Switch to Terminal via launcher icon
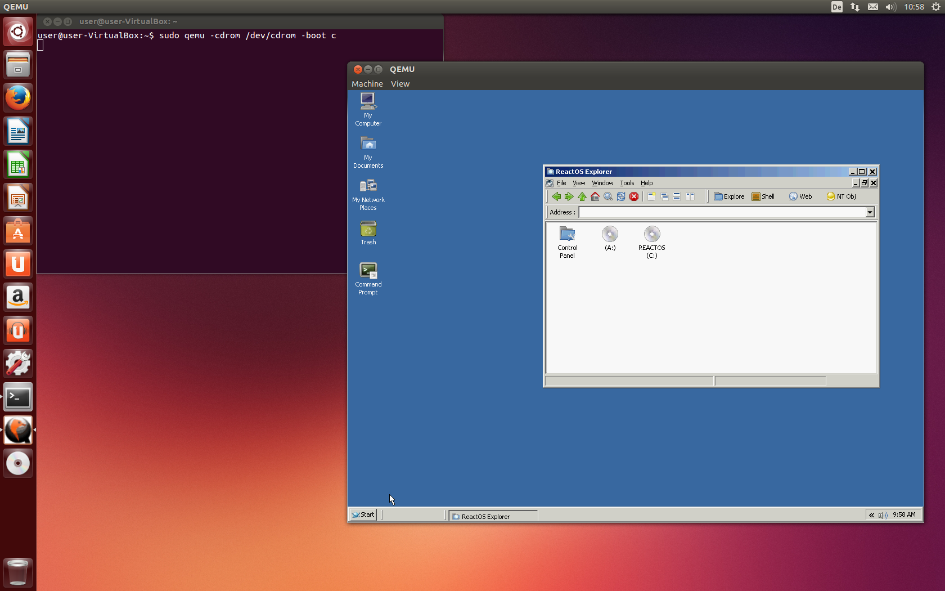 click(x=18, y=397)
